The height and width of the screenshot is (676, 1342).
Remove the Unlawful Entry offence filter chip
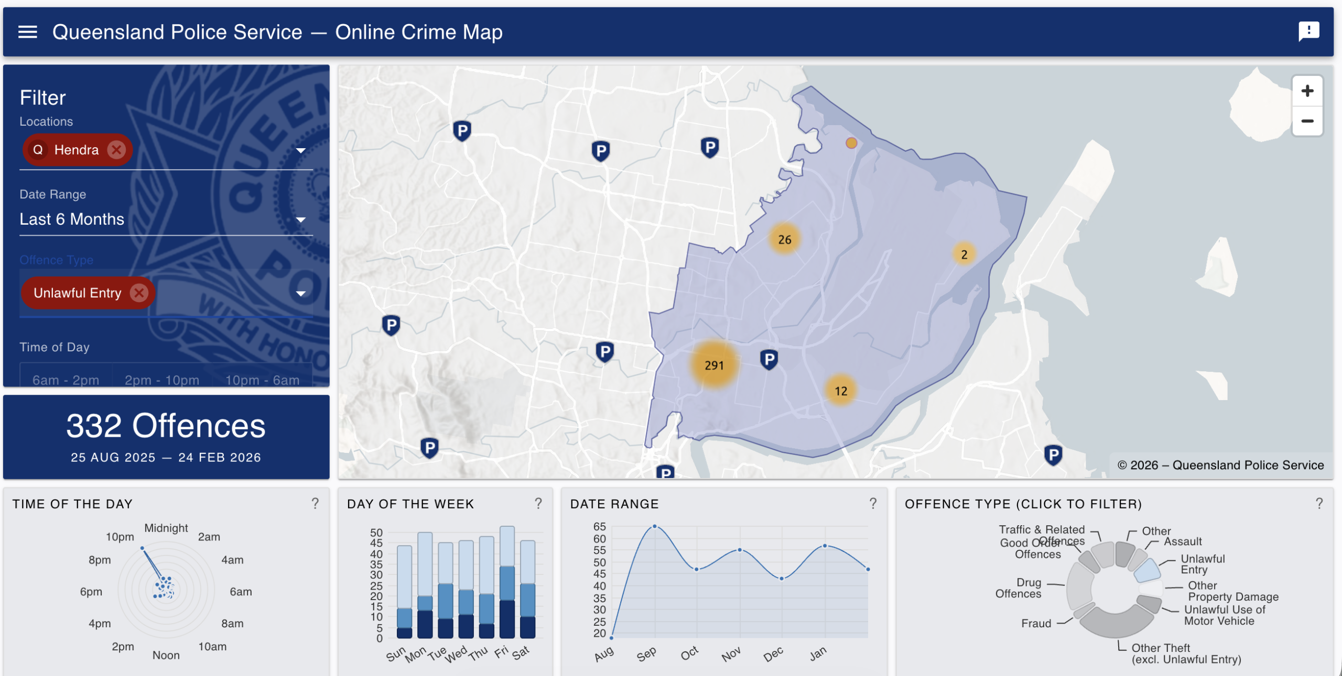(x=139, y=293)
